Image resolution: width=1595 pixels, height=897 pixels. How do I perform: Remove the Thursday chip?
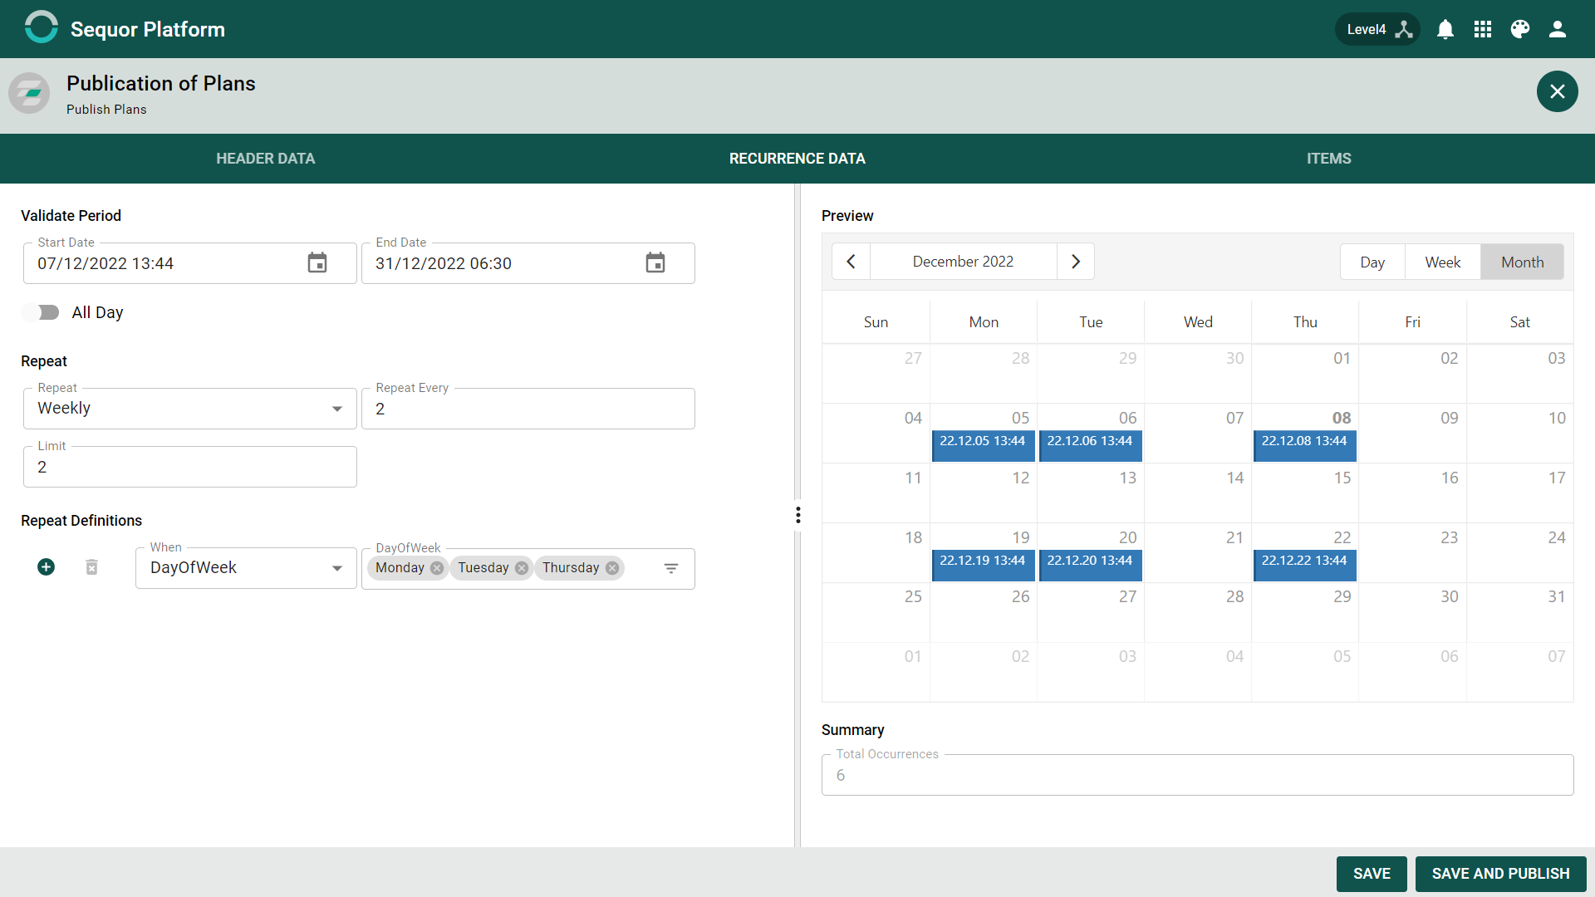(x=612, y=568)
